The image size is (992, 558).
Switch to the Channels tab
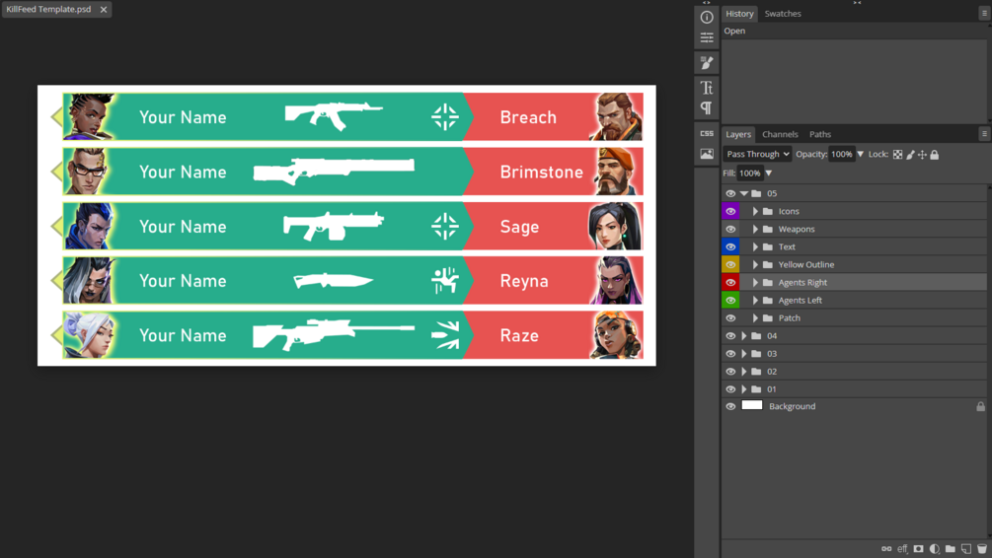(780, 134)
